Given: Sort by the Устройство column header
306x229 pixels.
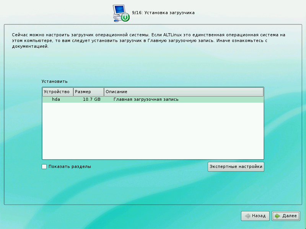Looking at the screenshot, I should point(57,92).
